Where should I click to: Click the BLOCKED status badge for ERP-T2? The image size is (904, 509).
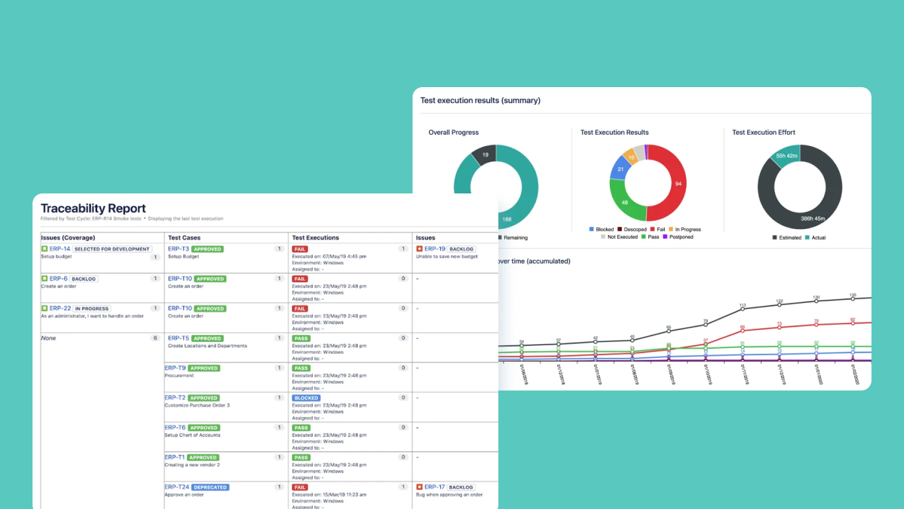(307, 398)
